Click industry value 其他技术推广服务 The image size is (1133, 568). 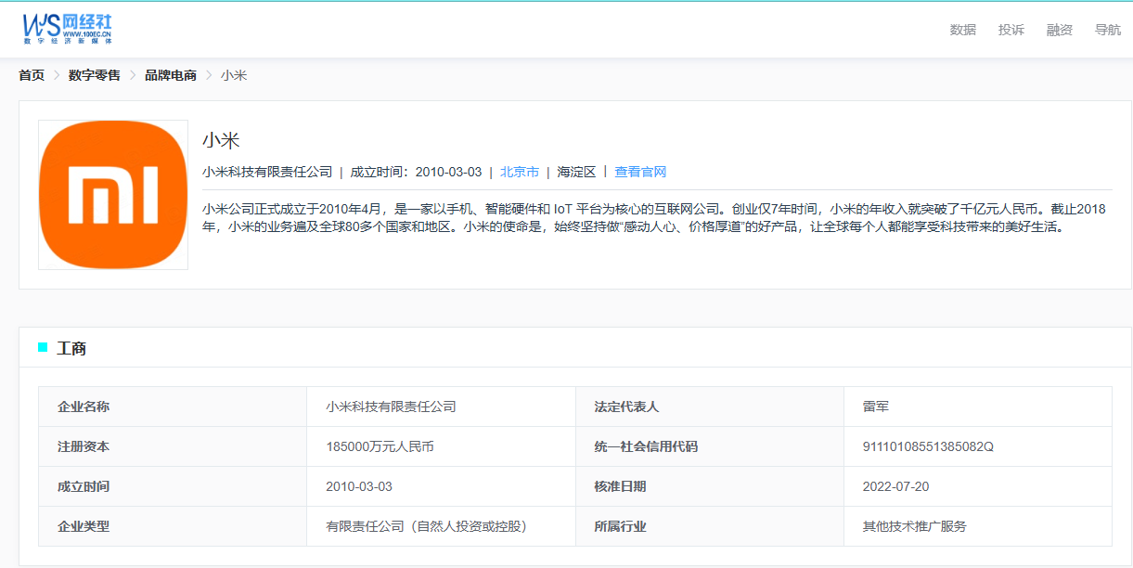click(x=915, y=526)
